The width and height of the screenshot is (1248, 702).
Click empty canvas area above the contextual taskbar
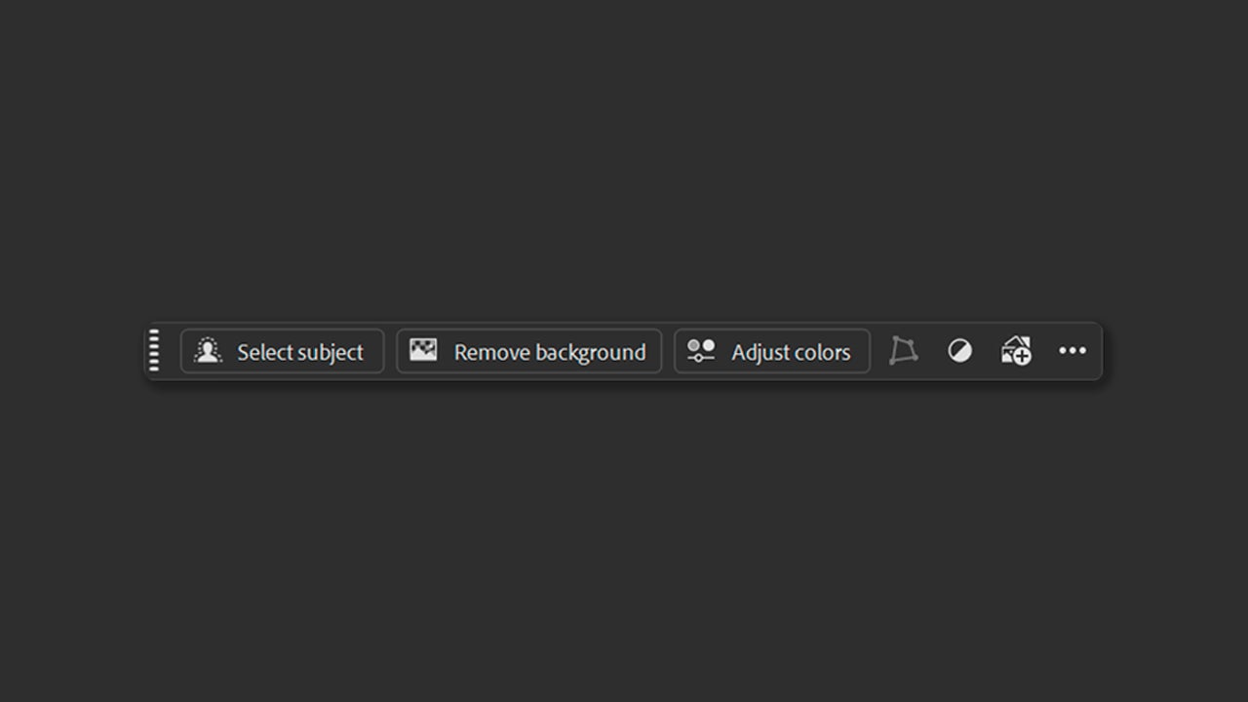click(x=624, y=156)
